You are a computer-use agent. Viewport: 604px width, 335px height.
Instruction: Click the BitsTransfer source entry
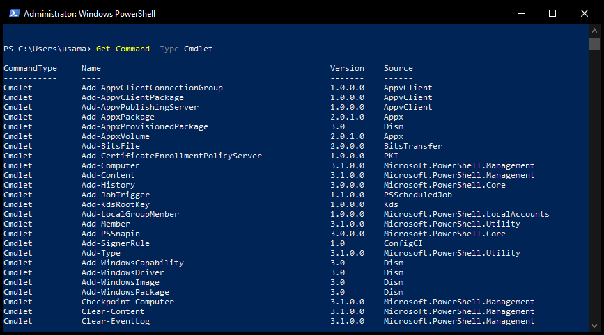[x=412, y=147]
